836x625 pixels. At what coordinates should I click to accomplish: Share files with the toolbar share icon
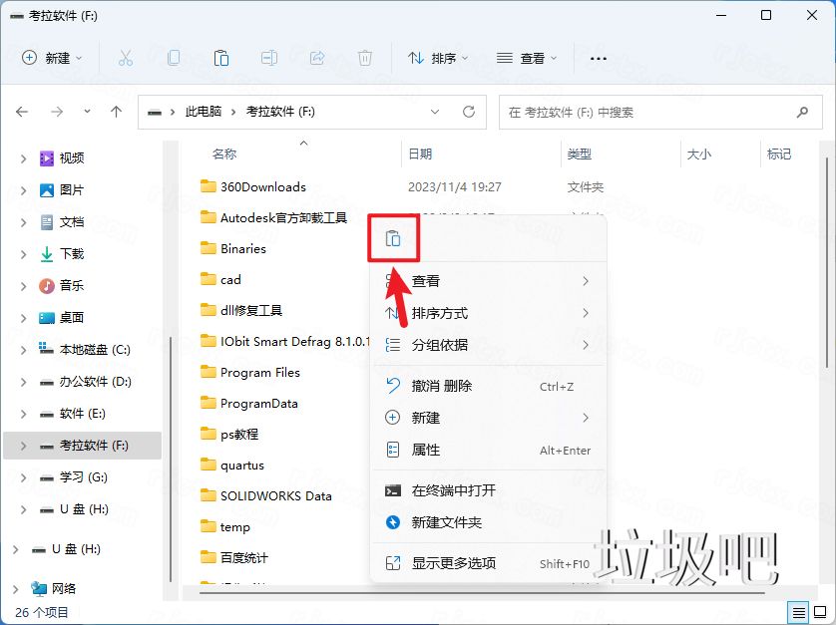click(x=317, y=58)
